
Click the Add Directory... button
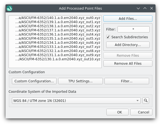(128, 45)
